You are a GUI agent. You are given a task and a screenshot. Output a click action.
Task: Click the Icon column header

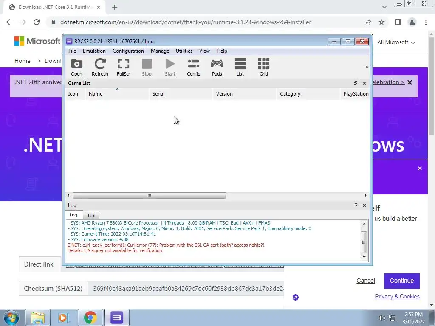tap(75, 94)
